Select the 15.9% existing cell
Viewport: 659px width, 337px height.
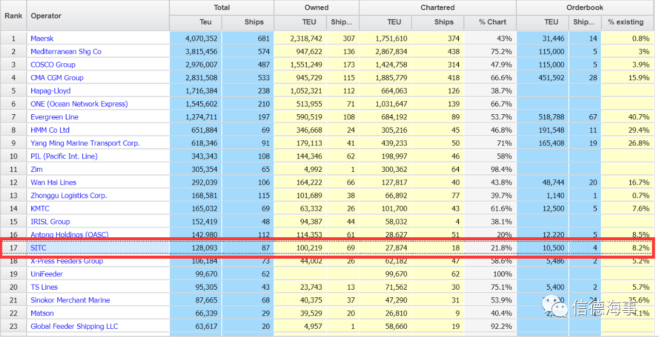tap(628, 78)
